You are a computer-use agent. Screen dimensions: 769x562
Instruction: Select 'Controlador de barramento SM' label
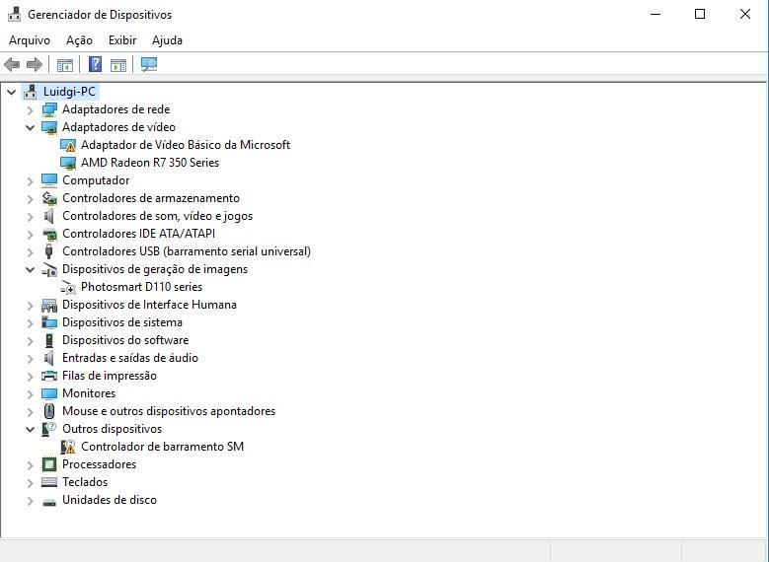point(162,447)
